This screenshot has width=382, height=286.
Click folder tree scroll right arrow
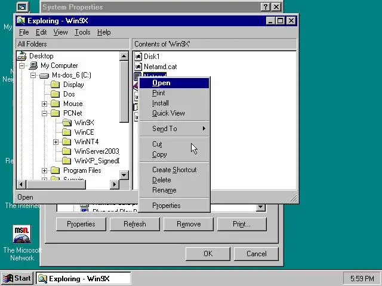[114, 185]
